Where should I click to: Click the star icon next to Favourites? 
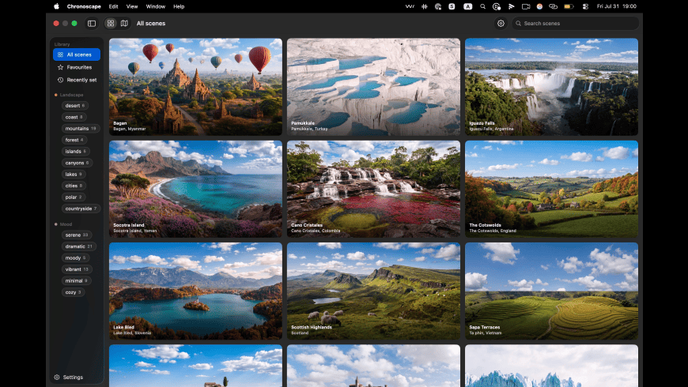click(61, 67)
